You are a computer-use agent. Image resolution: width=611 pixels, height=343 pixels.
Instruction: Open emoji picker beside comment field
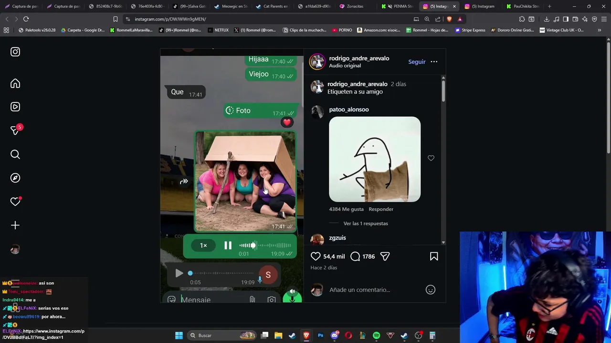click(431, 290)
